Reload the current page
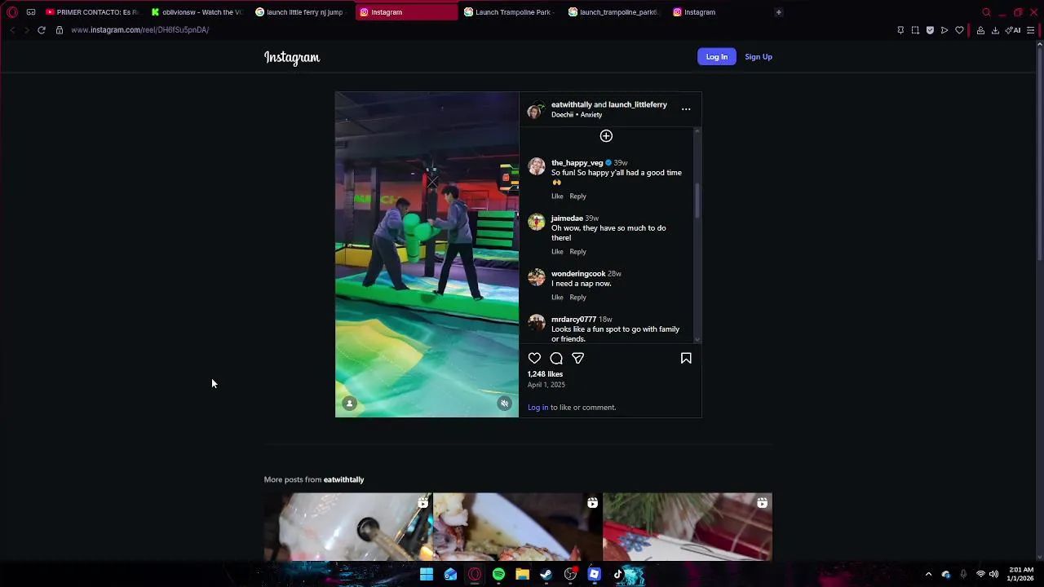This screenshot has width=1044, height=587. (41, 30)
